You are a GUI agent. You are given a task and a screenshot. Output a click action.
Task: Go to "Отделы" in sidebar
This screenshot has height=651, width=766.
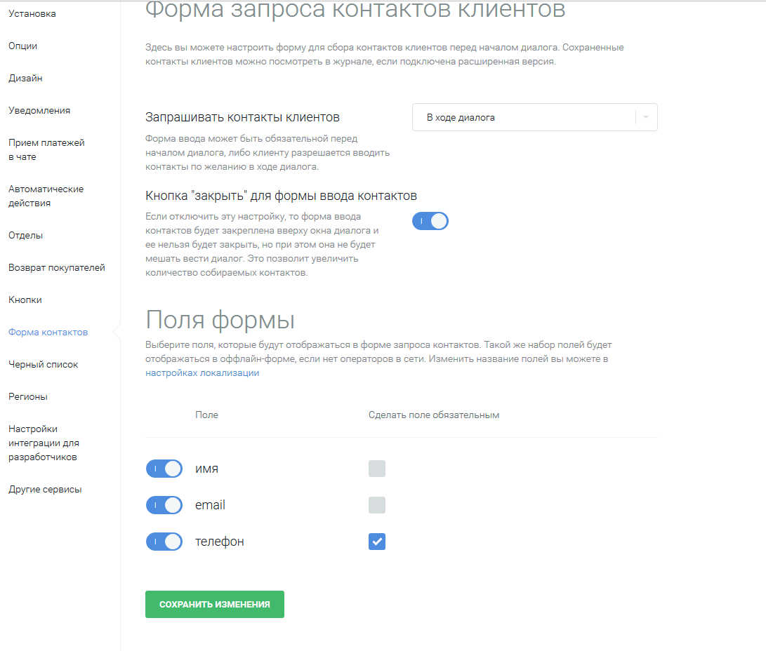click(25, 236)
